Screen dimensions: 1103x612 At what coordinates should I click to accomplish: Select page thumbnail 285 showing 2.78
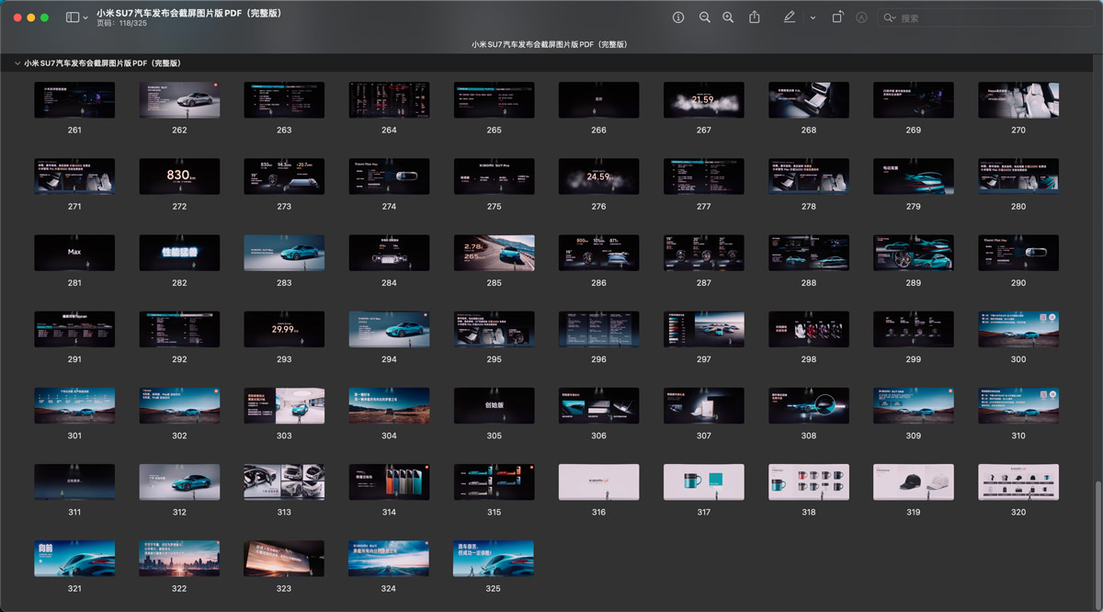point(494,253)
